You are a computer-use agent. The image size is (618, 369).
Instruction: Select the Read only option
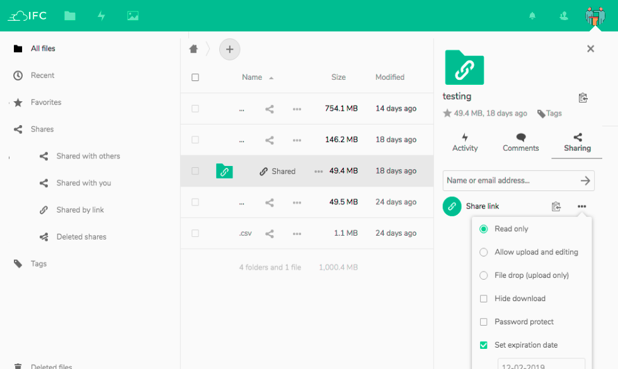click(484, 229)
